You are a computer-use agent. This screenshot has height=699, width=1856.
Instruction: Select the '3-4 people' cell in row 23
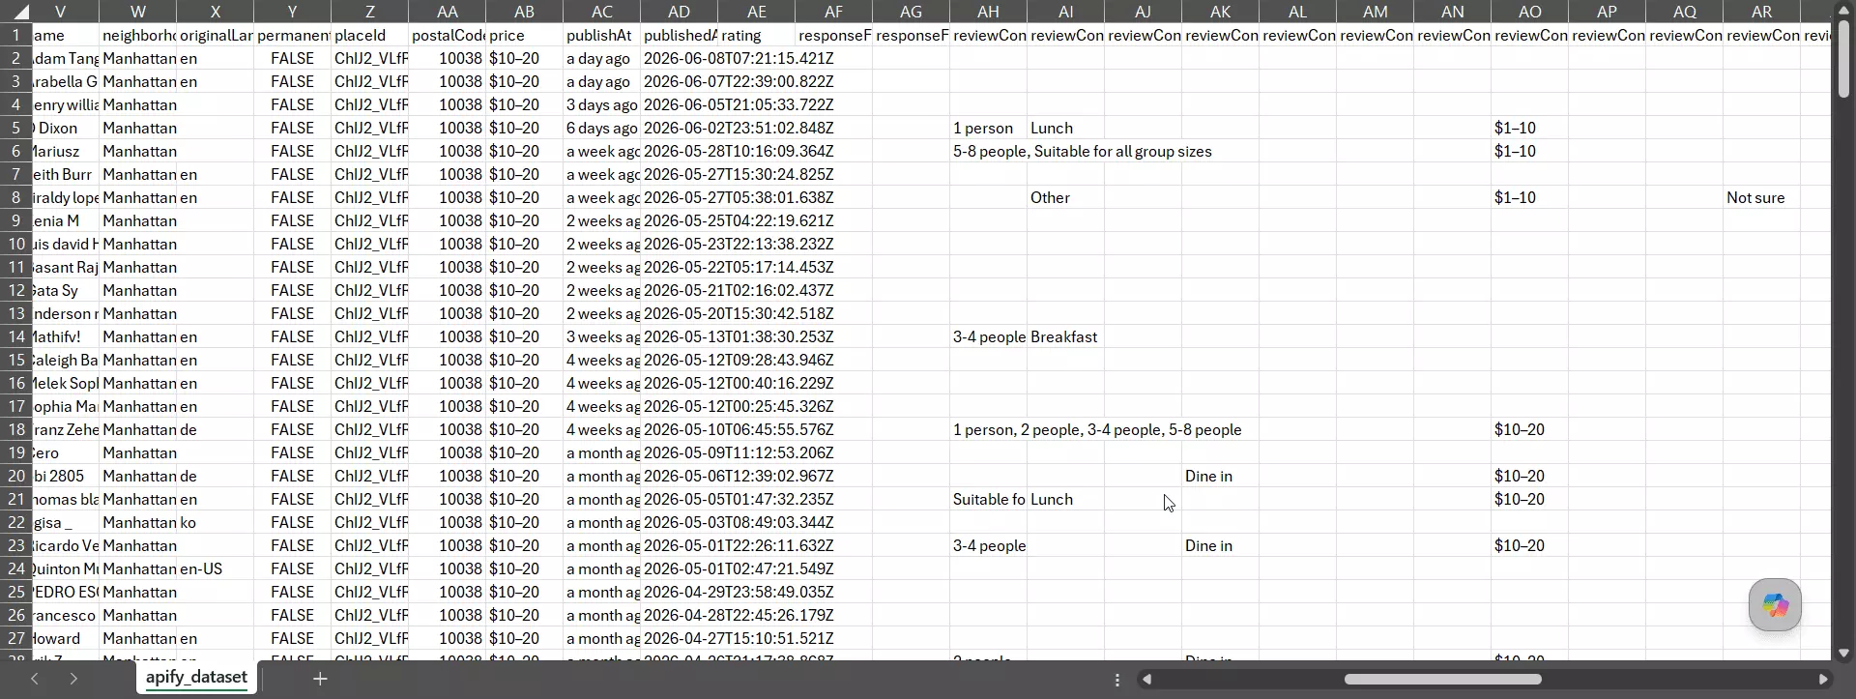click(989, 545)
